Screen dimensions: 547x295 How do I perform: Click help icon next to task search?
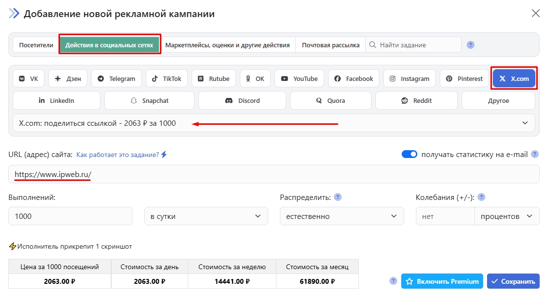pyautogui.click(x=470, y=45)
